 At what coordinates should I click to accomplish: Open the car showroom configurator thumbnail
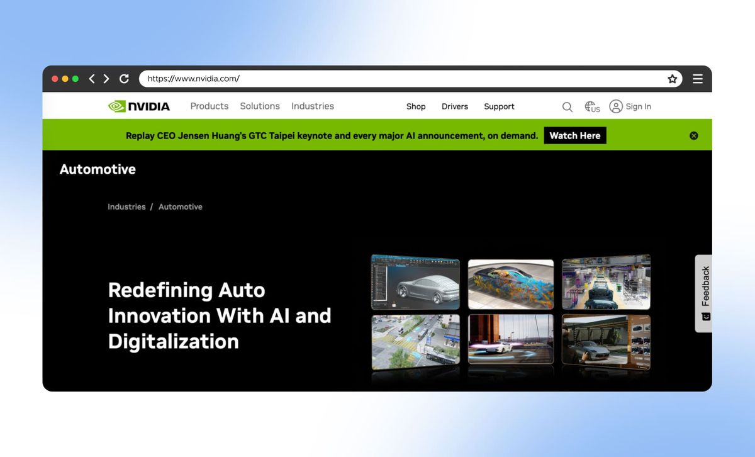pyautogui.click(x=606, y=341)
